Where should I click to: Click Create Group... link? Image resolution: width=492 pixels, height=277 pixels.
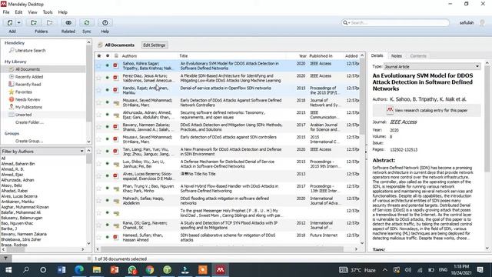click(29, 141)
